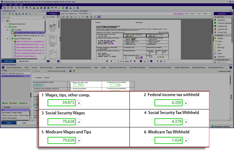234x158 pixels.
Task: Click the Sign-off Option link
Action: click(179, 13)
